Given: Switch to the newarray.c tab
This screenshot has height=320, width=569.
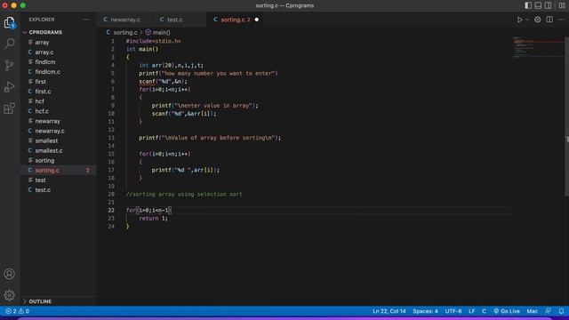Looking at the screenshot, I should pyautogui.click(x=124, y=20).
